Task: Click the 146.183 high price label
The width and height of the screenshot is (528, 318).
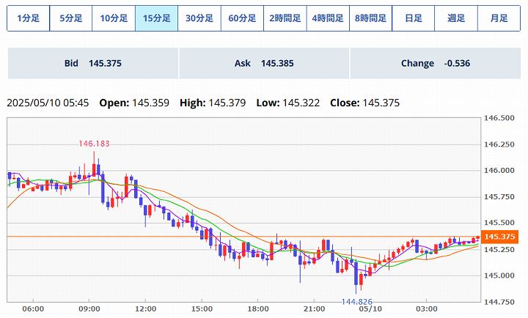Action: click(x=95, y=144)
